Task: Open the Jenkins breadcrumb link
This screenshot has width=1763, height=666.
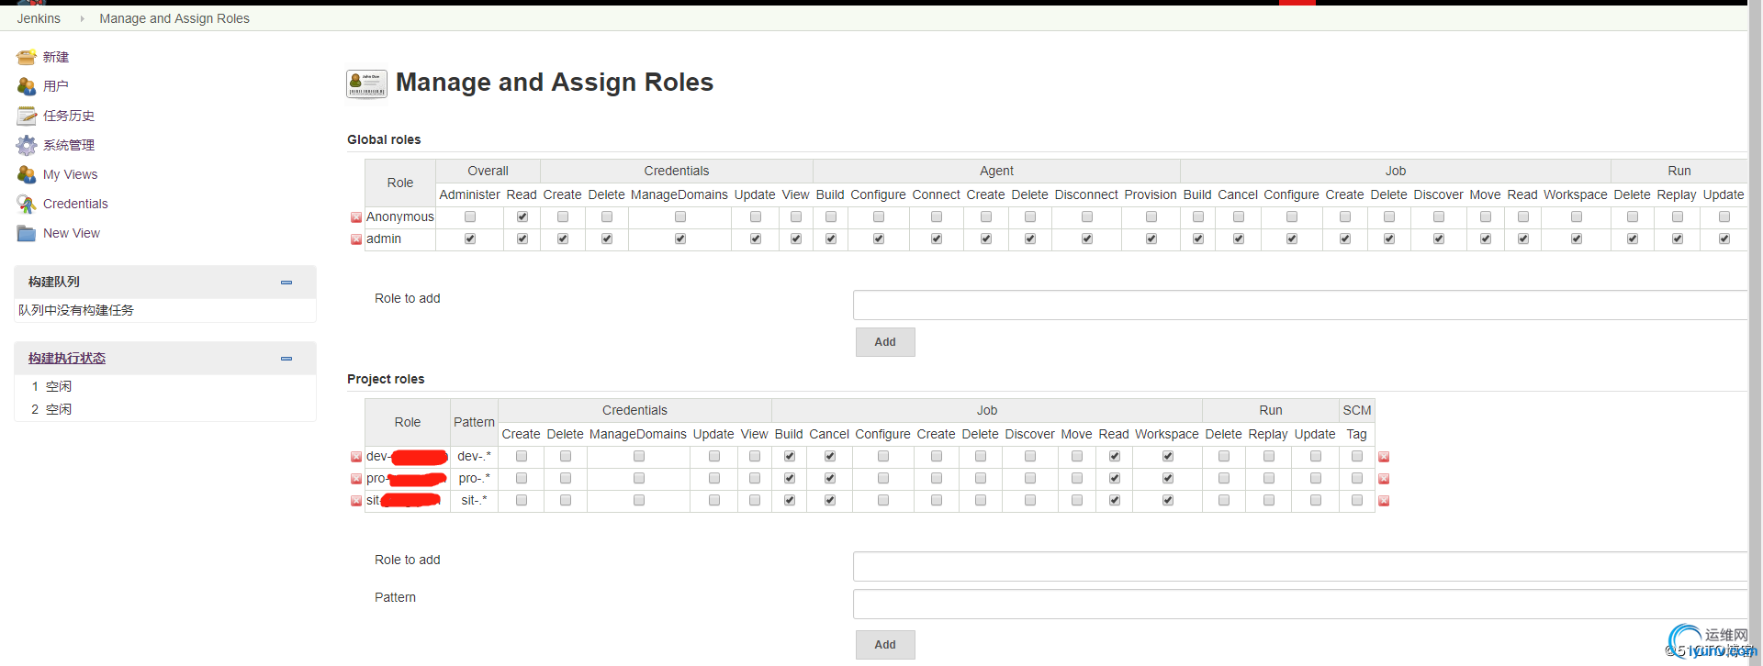Action: click(39, 18)
